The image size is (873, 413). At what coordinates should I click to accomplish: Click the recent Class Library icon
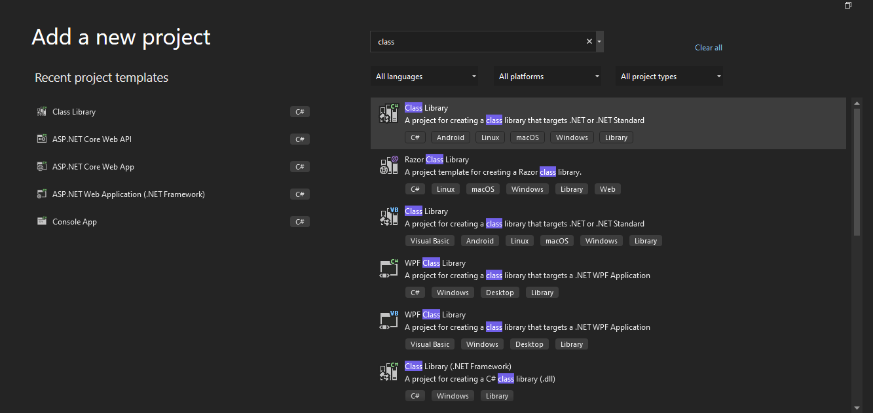[x=42, y=112]
